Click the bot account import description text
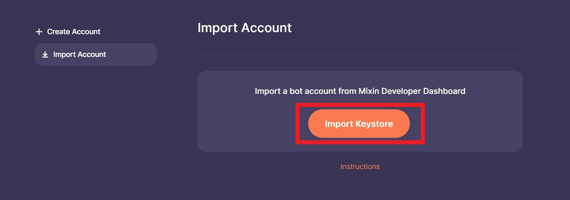This screenshot has width=570, height=200. click(360, 91)
